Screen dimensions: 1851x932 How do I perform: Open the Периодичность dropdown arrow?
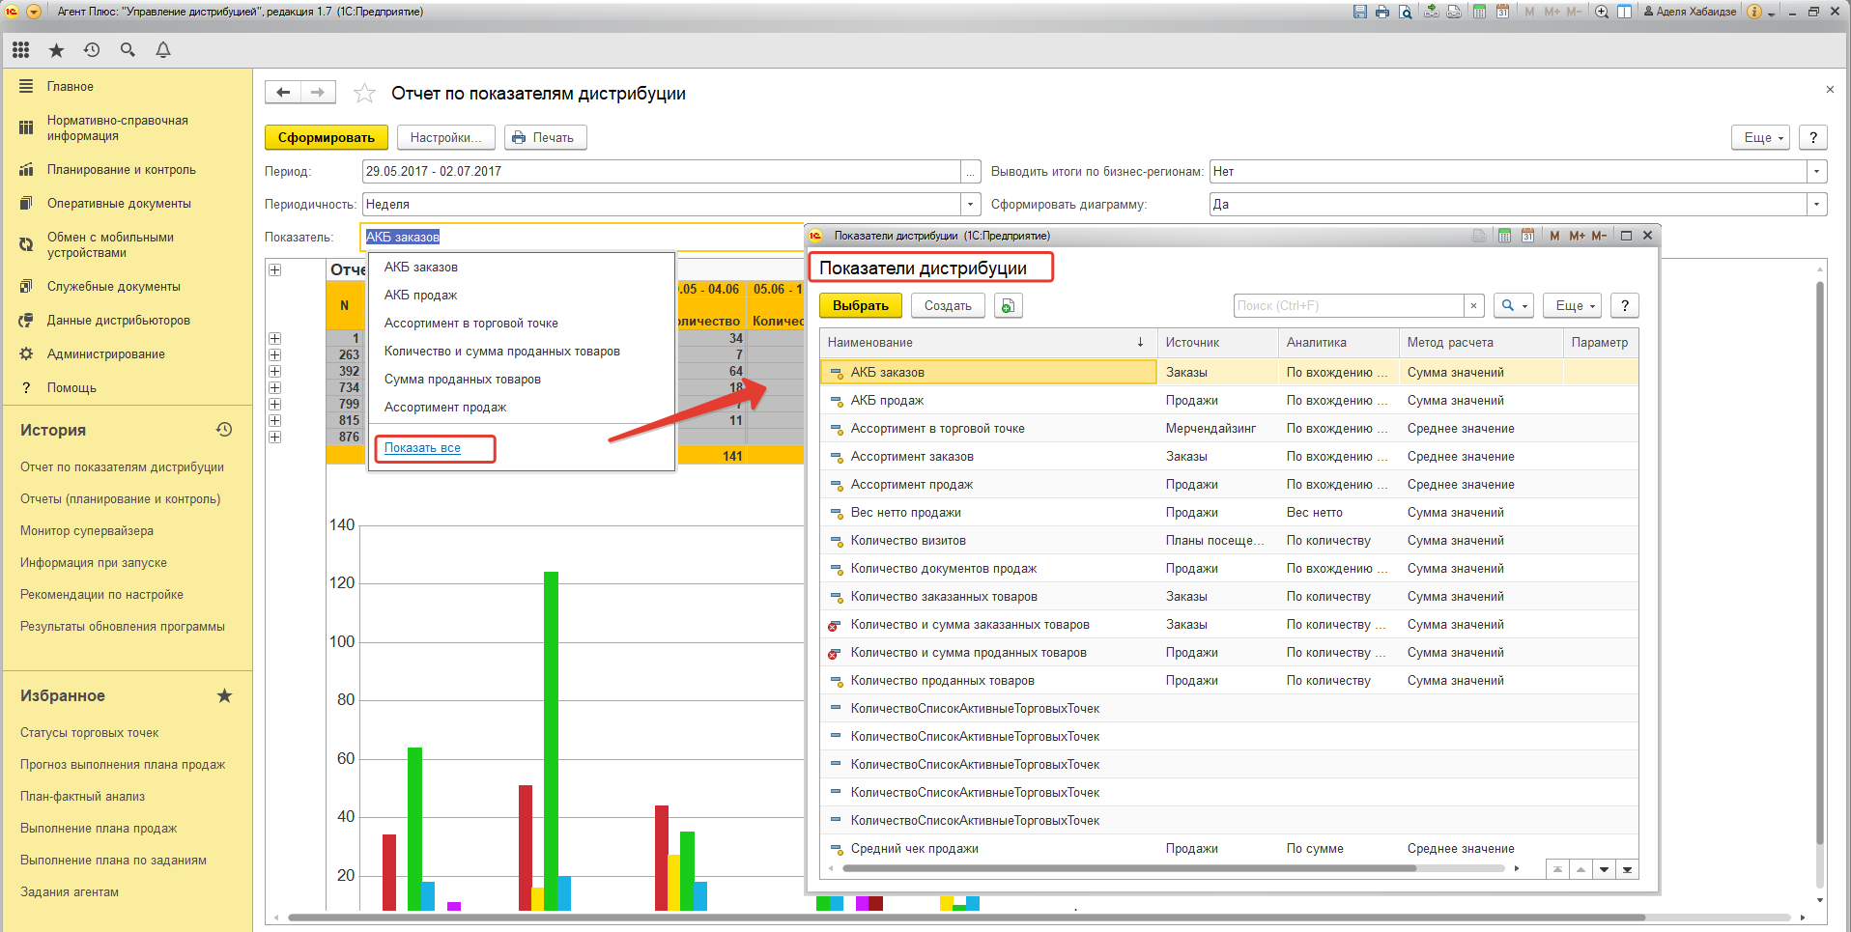971,204
